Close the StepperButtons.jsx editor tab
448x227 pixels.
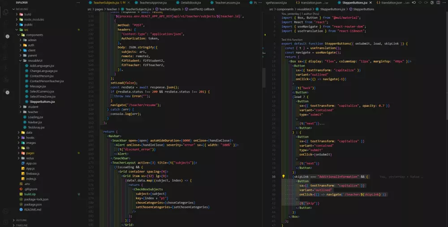click(x=370, y=3)
